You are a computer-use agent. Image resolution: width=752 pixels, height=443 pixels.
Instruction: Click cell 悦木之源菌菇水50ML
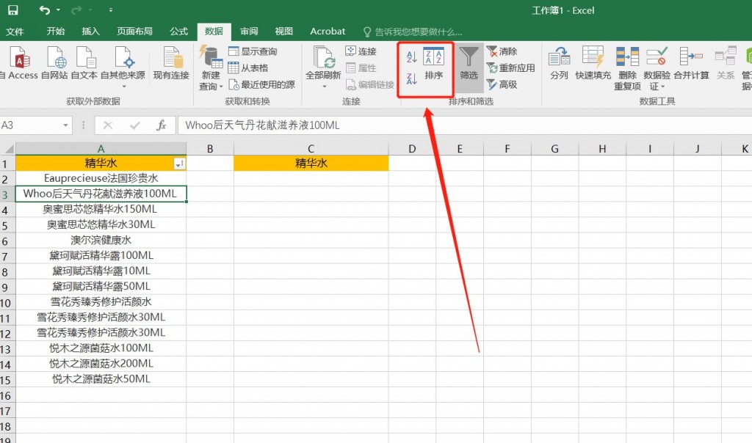101,379
